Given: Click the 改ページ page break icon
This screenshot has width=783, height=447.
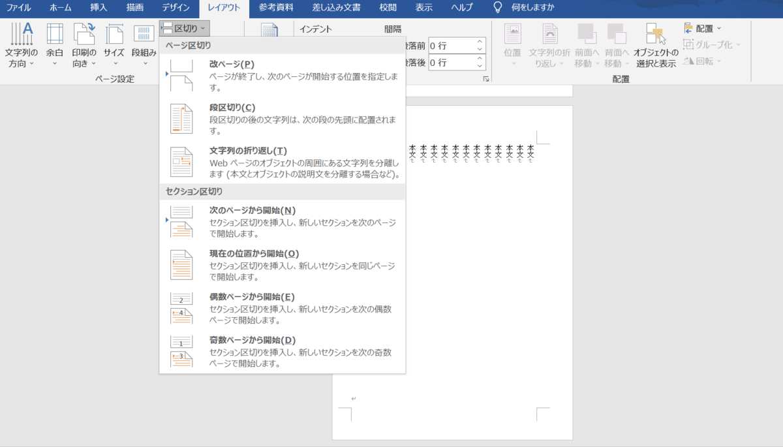Looking at the screenshot, I should (x=181, y=75).
